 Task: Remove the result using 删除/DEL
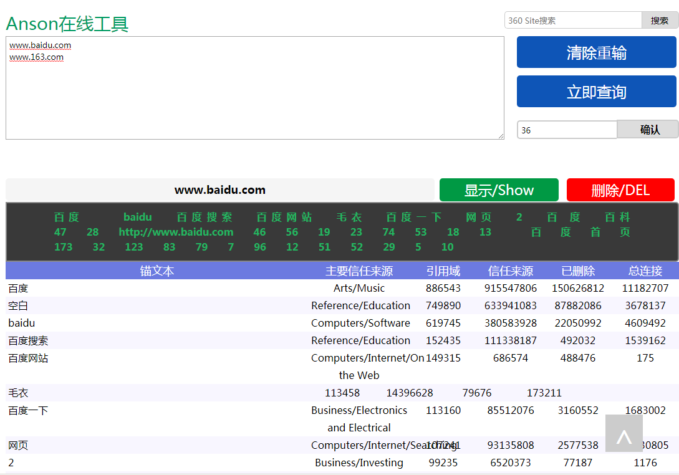pyautogui.click(x=620, y=190)
